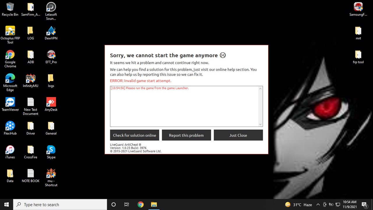373x210 pixels.
Task: Select the Octoplus FRP Tool icon
Action: coord(10,35)
